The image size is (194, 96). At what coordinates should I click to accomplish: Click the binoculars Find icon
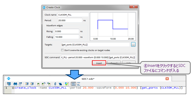(15, 84)
